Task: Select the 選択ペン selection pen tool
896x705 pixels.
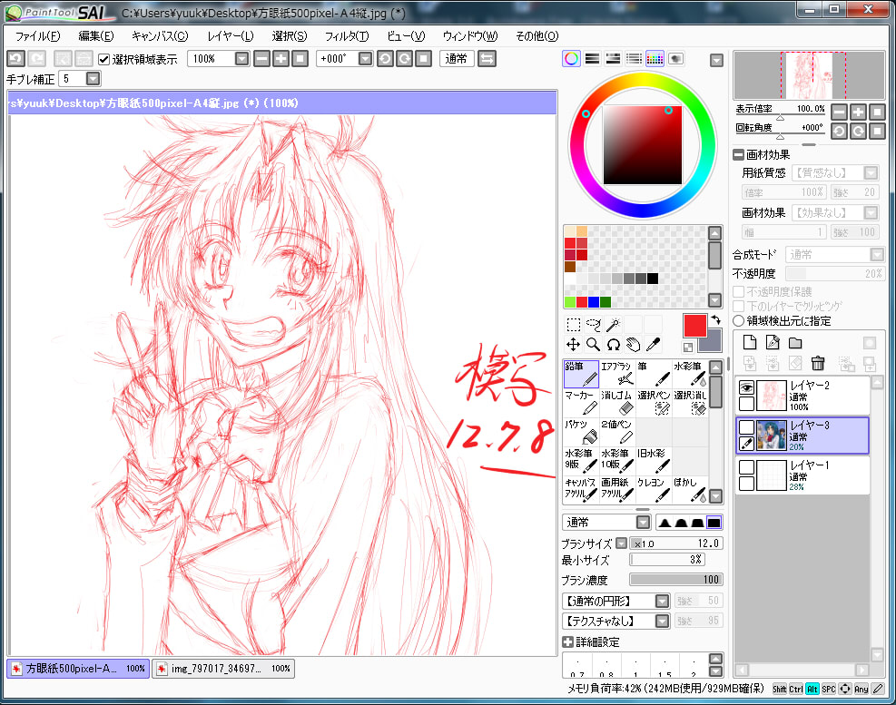Action: 653,404
